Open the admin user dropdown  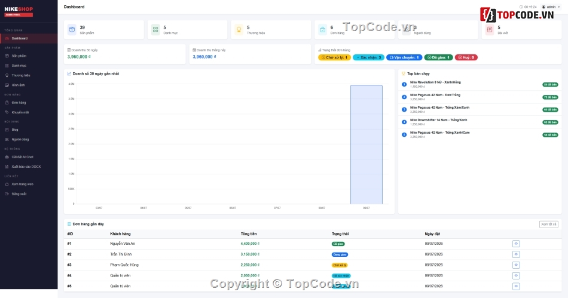click(551, 7)
